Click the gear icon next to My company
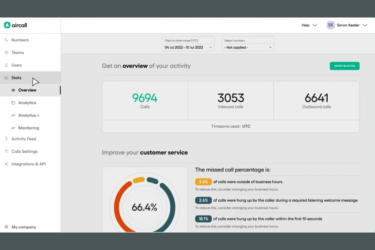 point(6,227)
